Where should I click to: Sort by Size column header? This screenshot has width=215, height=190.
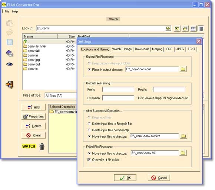pyautogui.click(x=67, y=36)
